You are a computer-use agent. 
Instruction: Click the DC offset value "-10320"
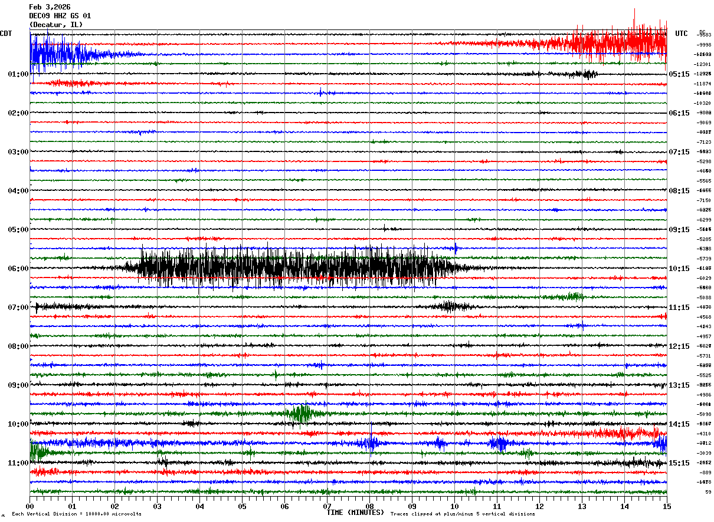(x=703, y=103)
